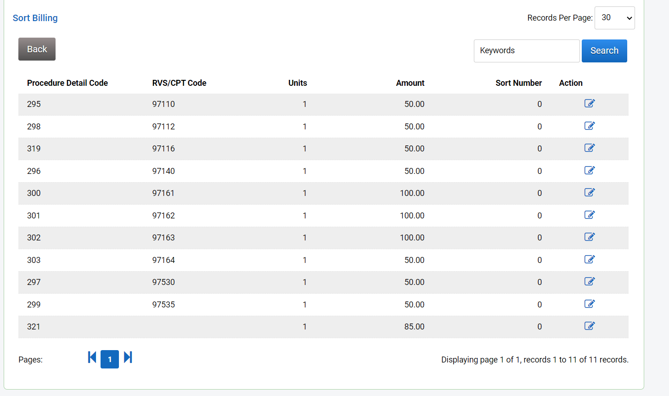The height and width of the screenshot is (396, 669).
Task: Edit the row with CPT code 97164
Action: [589, 259]
